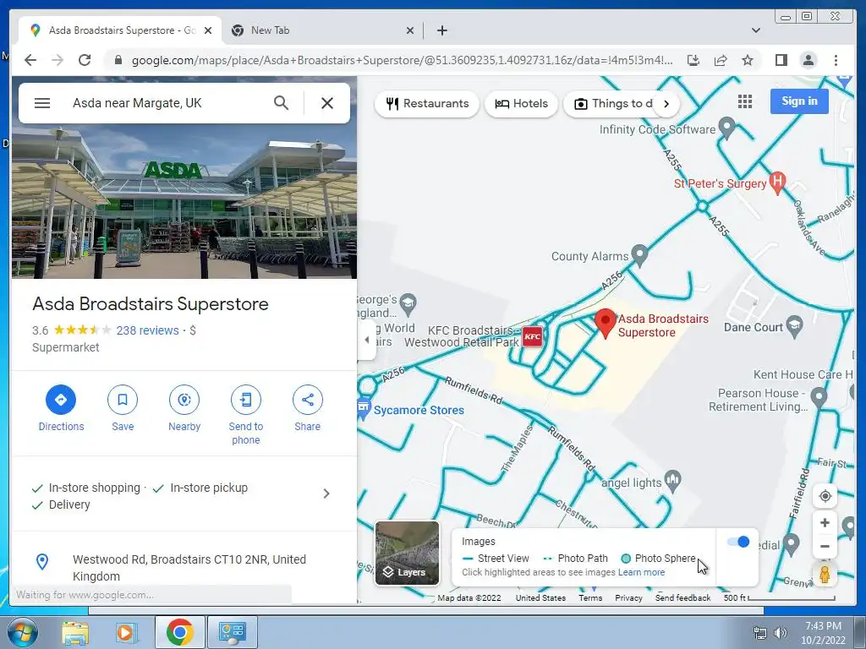Select the Restaurants filter chip
Viewport: 866px width, 649px height.
click(x=427, y=104)
